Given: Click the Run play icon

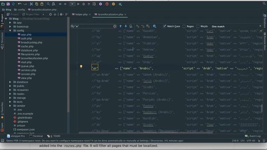Looking at the screenshot, I should tap(78, 4).
